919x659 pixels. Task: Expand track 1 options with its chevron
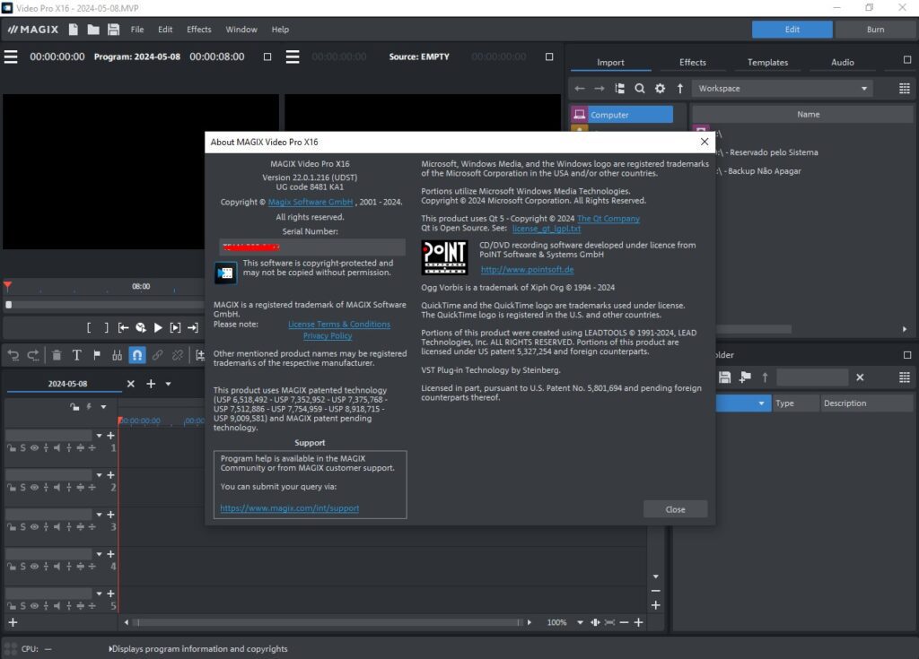(x=100, y=436)
